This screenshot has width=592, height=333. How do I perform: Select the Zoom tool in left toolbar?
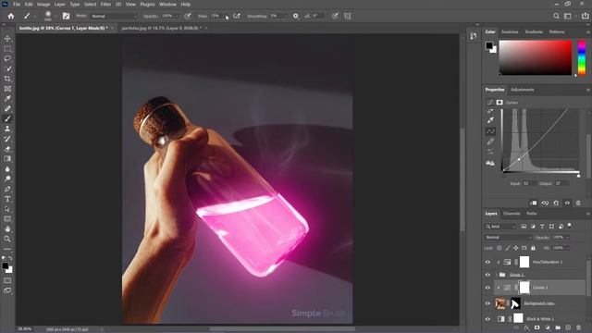coord(7,239)
